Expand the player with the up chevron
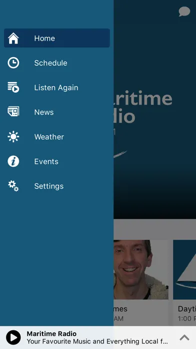The image size is (196, 349). click(x=184, y=337)
